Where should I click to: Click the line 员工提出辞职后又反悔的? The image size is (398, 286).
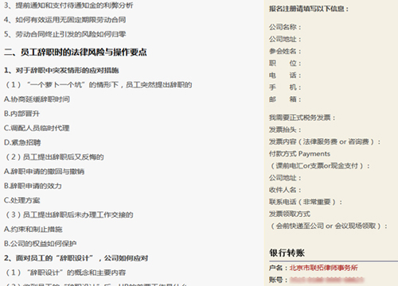point(55,157)
